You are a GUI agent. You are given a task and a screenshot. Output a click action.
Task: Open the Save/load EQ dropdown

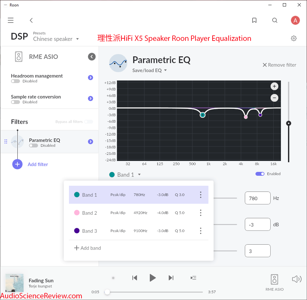[x=149, y=70]
